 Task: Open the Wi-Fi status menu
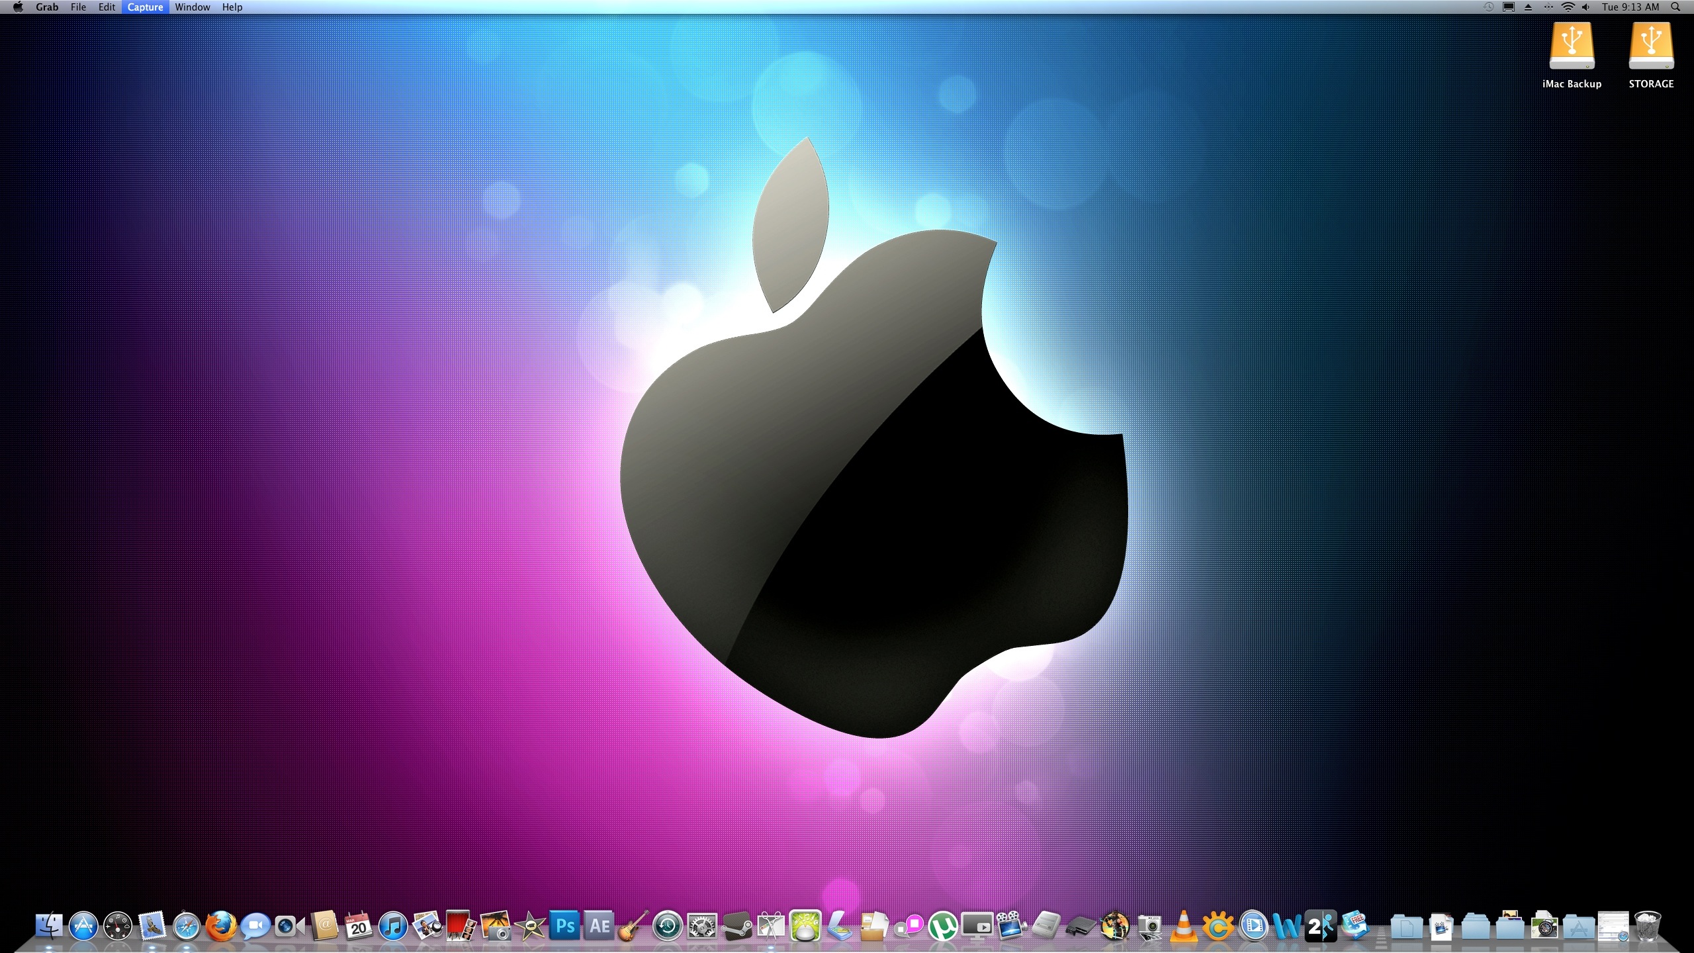[1568, 7]
